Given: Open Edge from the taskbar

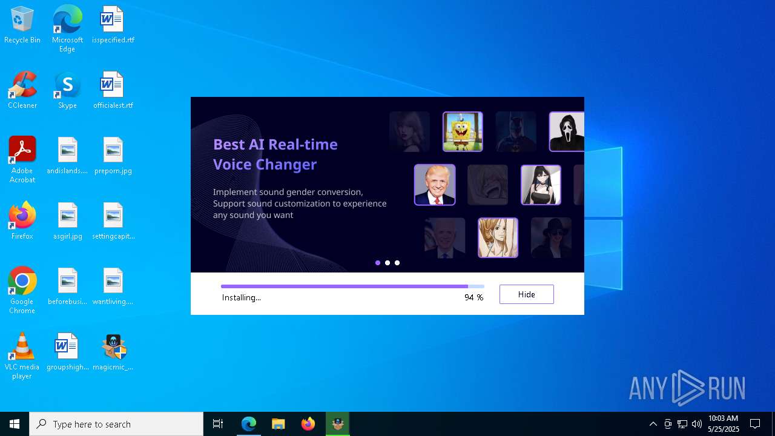Looking at the screenshot, I should 249,424.
